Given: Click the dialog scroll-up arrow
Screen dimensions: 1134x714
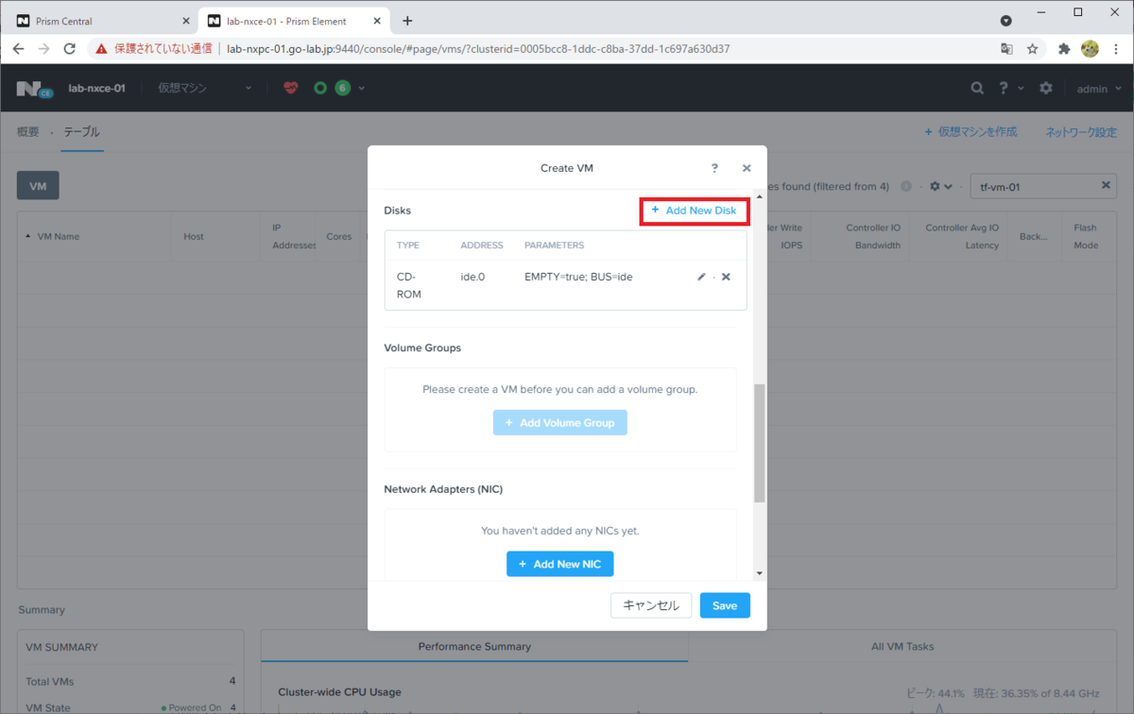Looking at the screenshot, I should coord(760,195).
